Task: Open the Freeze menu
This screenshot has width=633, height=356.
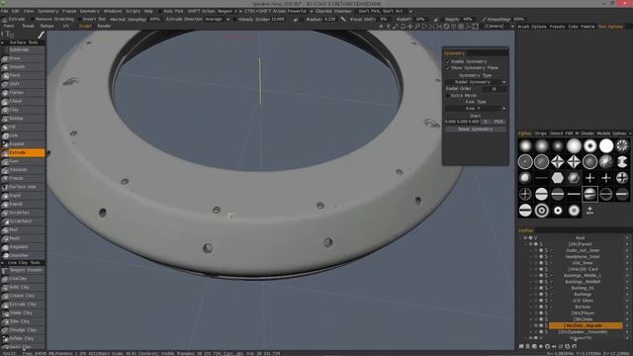Action: pyautogui.click(x=69, y=11)
